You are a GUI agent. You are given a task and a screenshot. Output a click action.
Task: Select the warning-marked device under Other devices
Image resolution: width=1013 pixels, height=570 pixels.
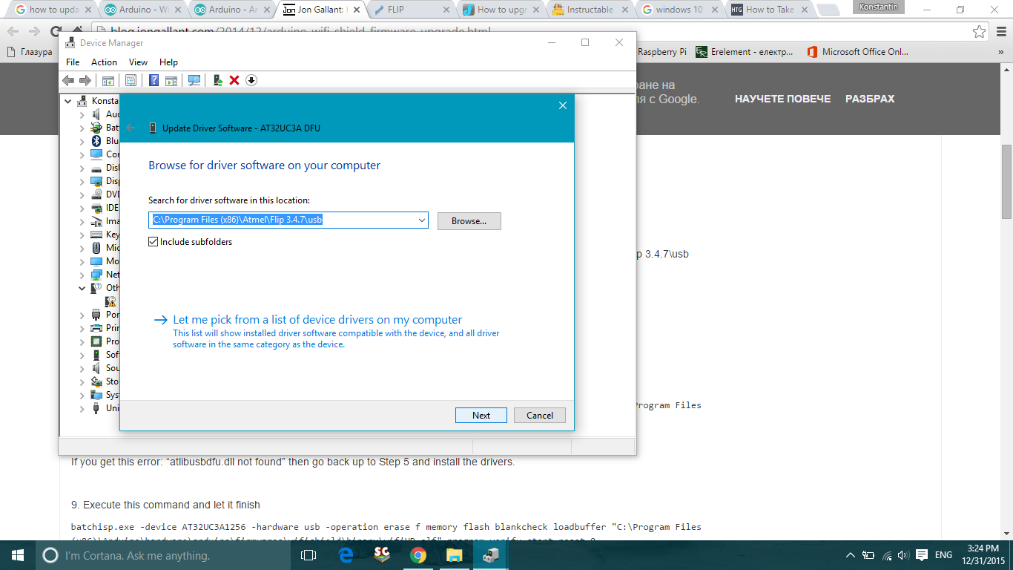108,301
